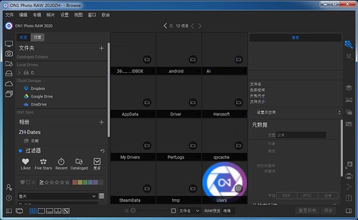Viewport: 358px width, 220px height.
Task: Select the AppData folder thumbnail
Action: coord(133,97)
